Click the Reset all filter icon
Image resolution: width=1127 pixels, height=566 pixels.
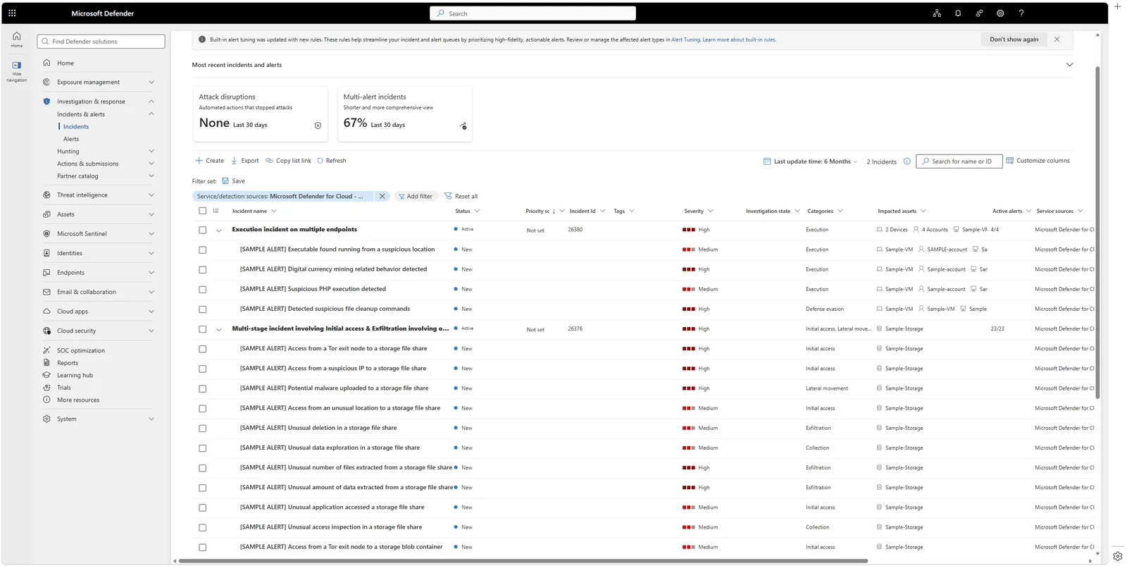(x=448, y=196)
